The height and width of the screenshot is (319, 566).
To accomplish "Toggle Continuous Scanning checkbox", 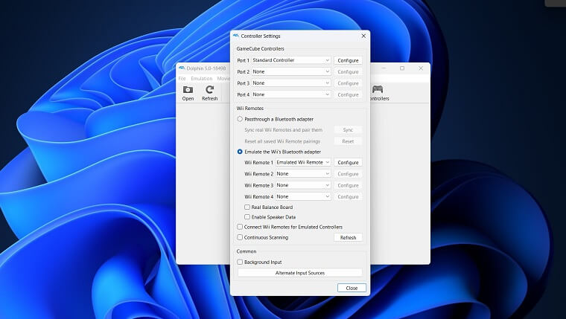I will tap(262, 237).
